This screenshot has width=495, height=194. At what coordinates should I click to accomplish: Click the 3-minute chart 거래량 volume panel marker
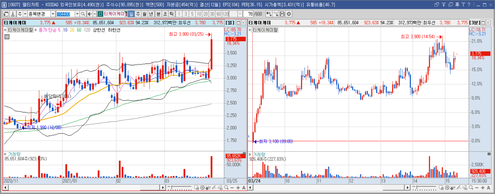[250, 154]
